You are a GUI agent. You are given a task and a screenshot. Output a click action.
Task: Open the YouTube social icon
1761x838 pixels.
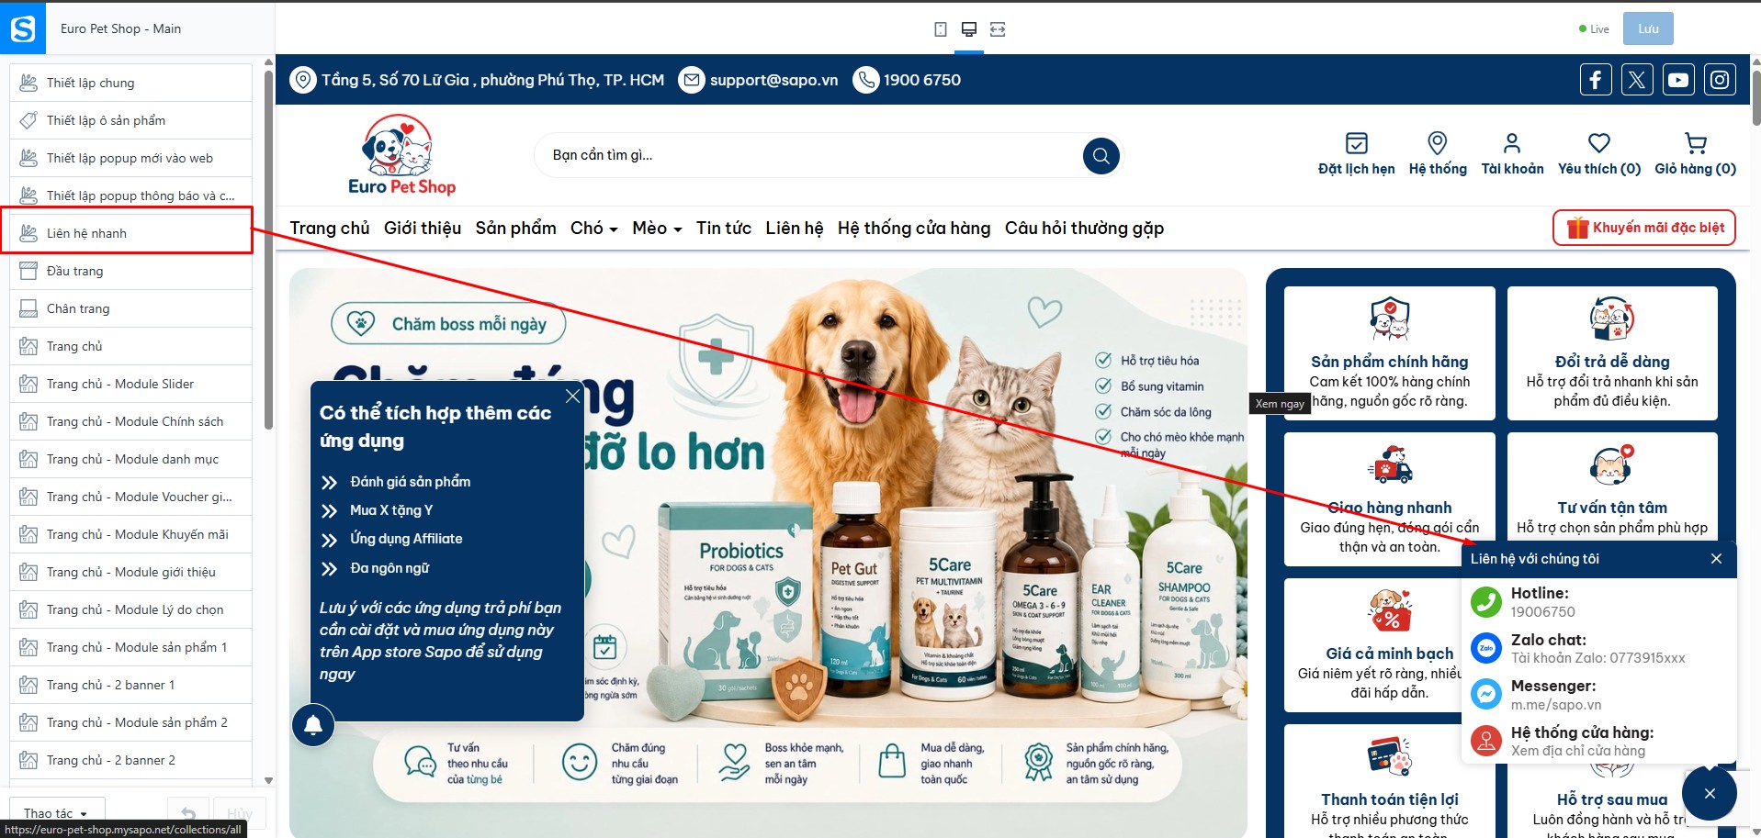tap(1678, 80)
